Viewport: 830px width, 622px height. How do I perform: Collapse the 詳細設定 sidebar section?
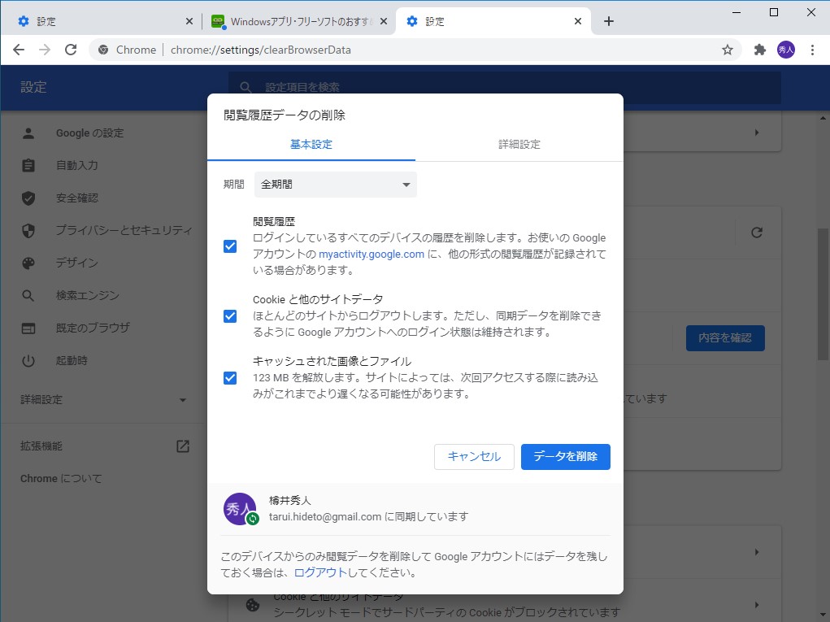pyautogui.click(x=182, y=400)
